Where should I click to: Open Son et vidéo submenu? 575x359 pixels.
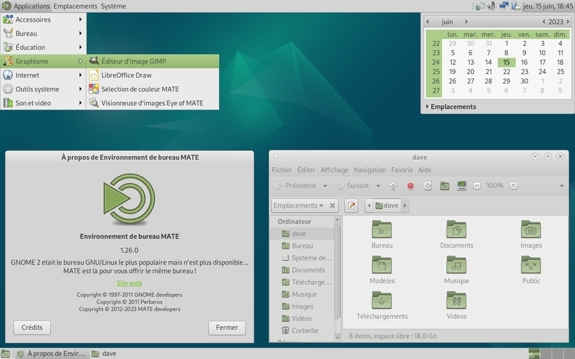coord(43,103)
